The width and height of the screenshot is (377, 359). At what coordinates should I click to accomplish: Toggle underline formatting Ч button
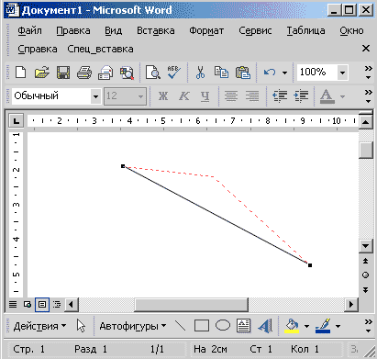pyautogui.click(x=205, y=96)
